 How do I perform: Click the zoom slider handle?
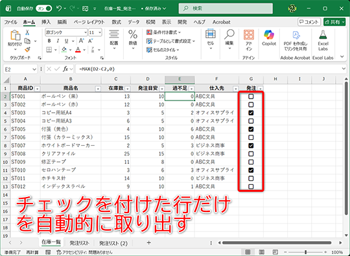[x=305, y=252]
